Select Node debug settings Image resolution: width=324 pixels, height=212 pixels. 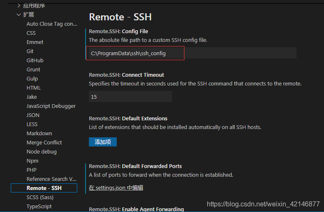pos(42,152)
